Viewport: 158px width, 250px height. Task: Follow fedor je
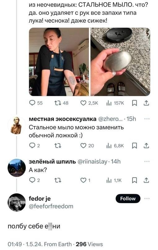pos(128,199)
